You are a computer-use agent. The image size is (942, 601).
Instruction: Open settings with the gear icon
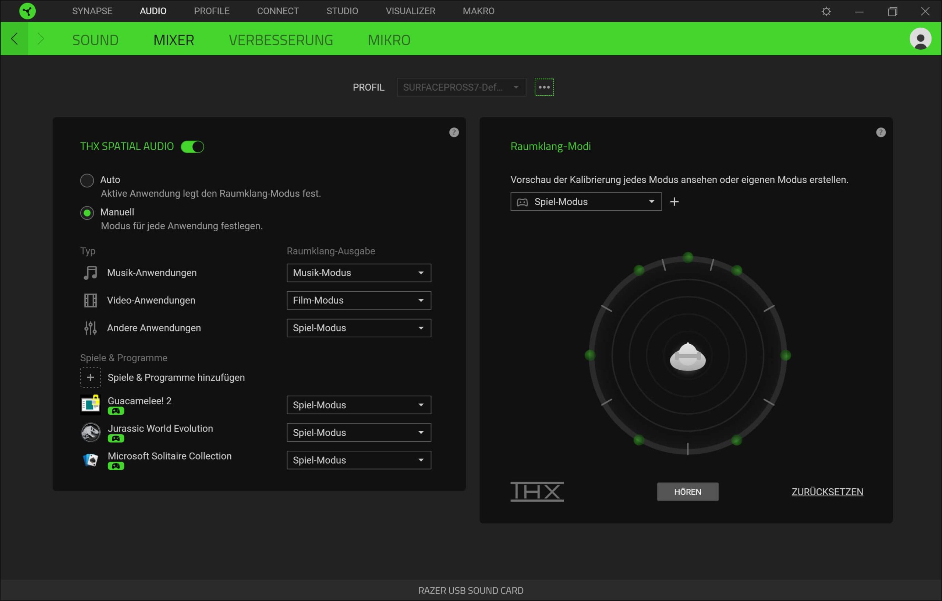click(x=826, y=11)
